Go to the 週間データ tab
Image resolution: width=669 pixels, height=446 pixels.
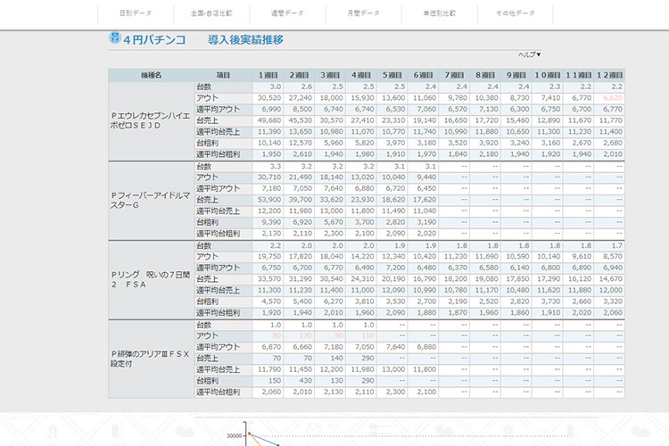coord(287,13)
